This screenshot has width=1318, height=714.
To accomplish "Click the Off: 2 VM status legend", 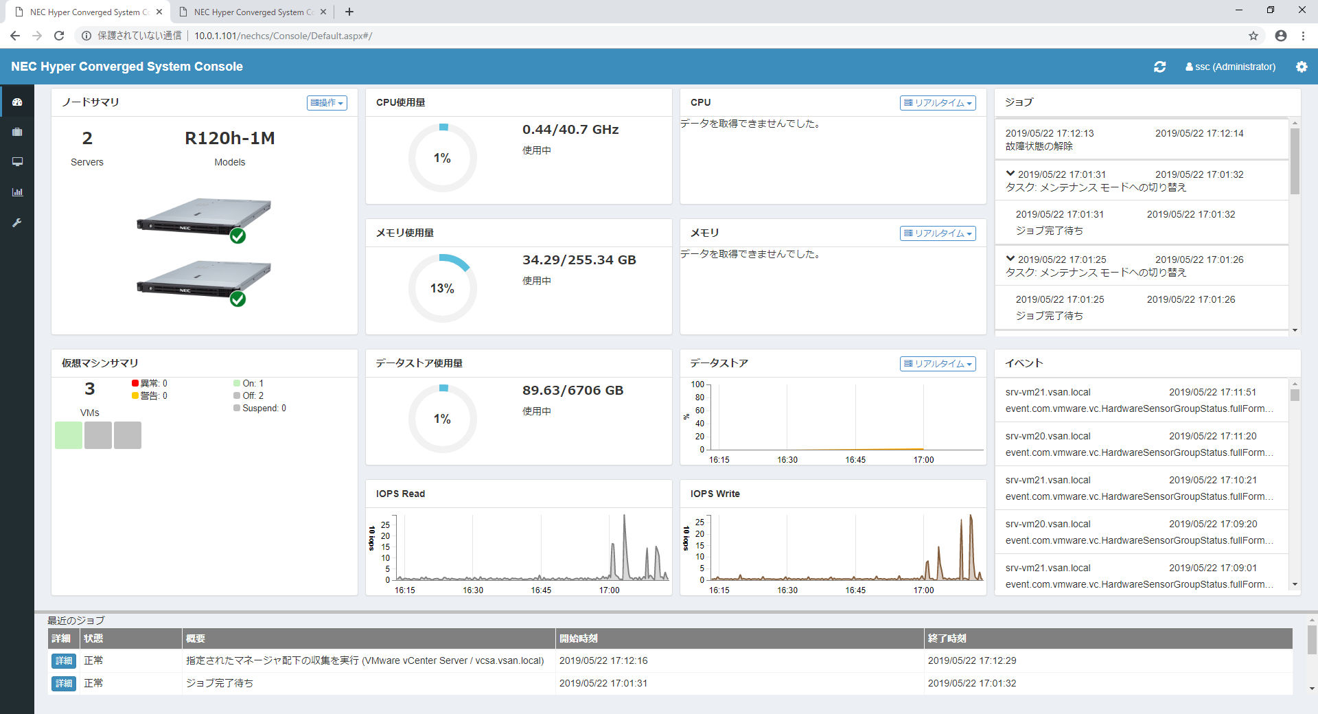I will point(248,395).
